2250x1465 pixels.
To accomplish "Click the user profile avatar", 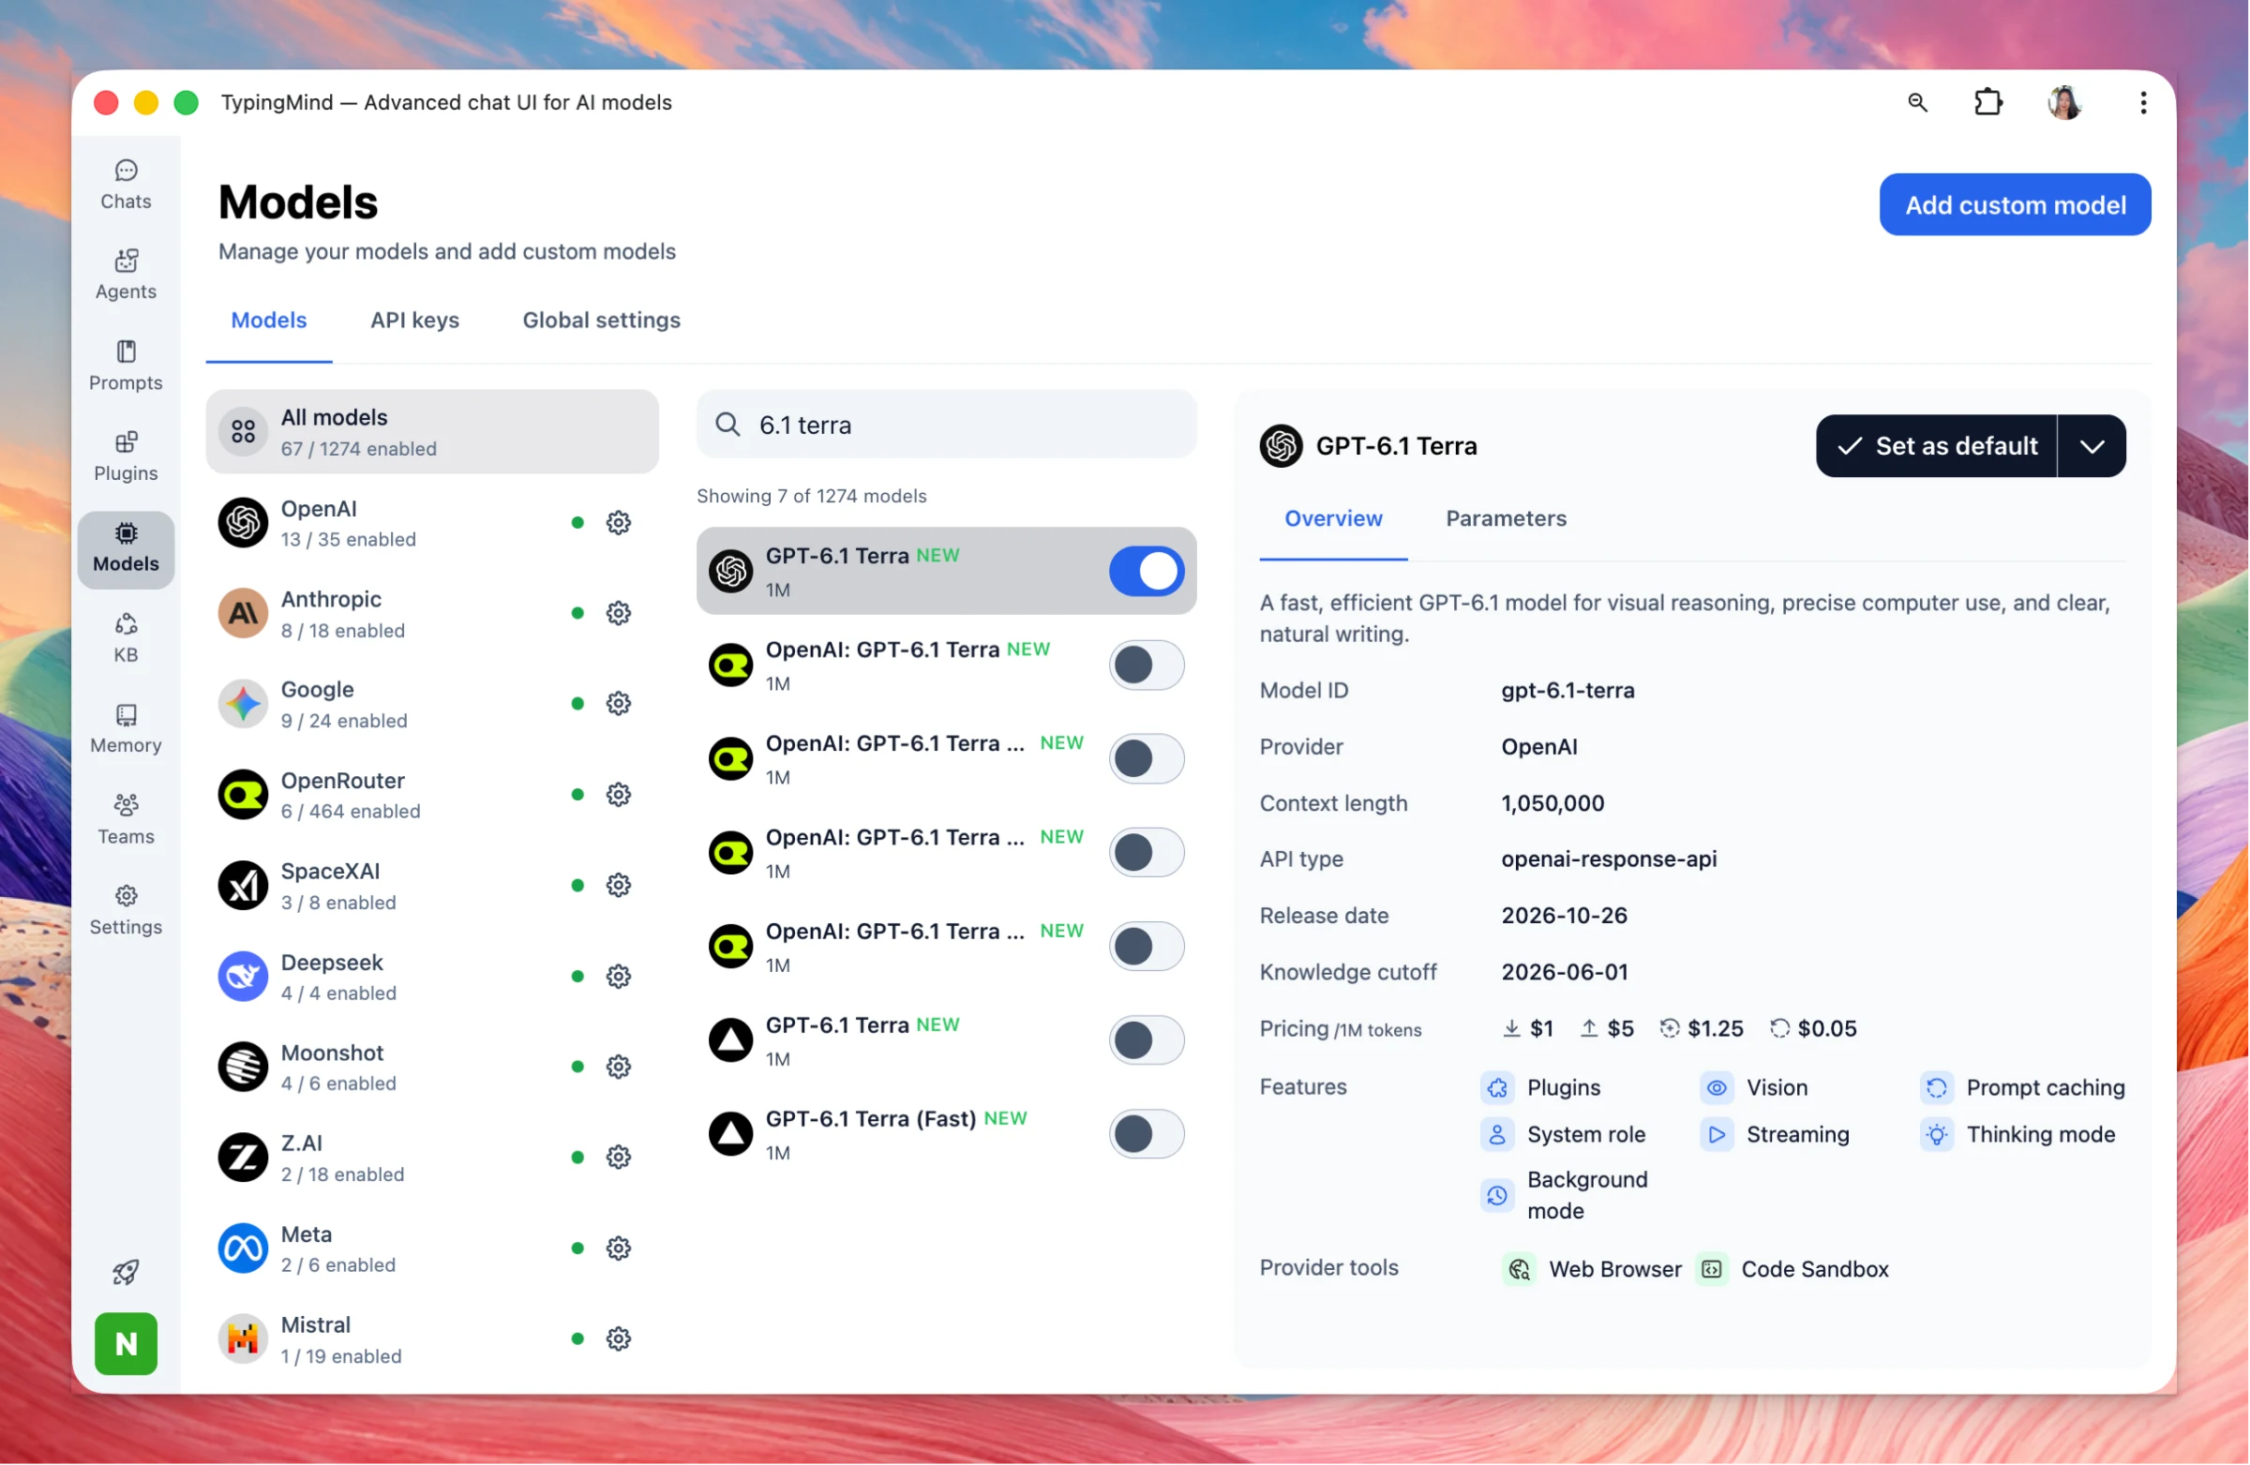I will (x=2064, y=102).
